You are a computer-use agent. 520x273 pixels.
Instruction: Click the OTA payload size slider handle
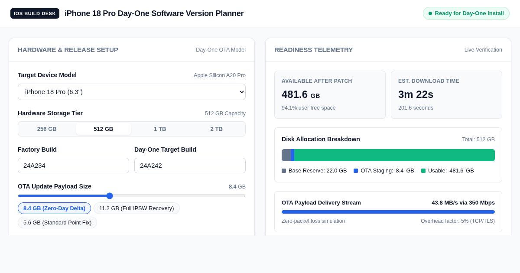tap(110, 196)
